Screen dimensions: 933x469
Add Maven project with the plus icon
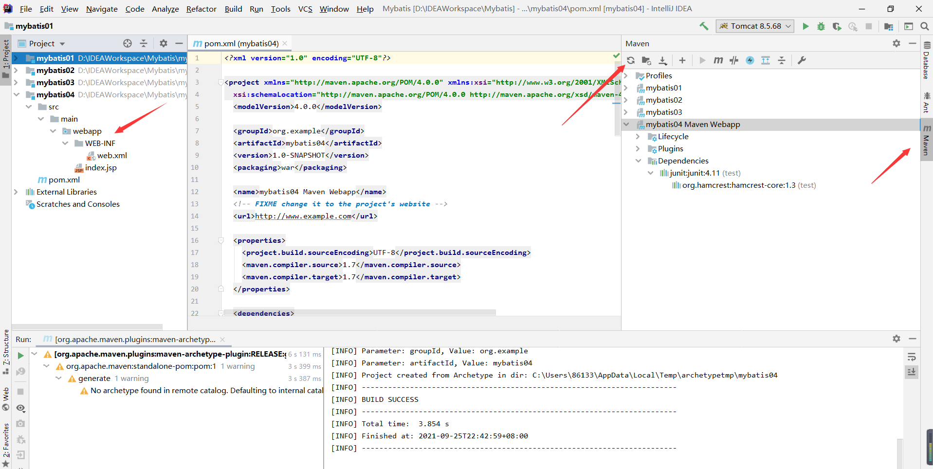click(682, 60)
